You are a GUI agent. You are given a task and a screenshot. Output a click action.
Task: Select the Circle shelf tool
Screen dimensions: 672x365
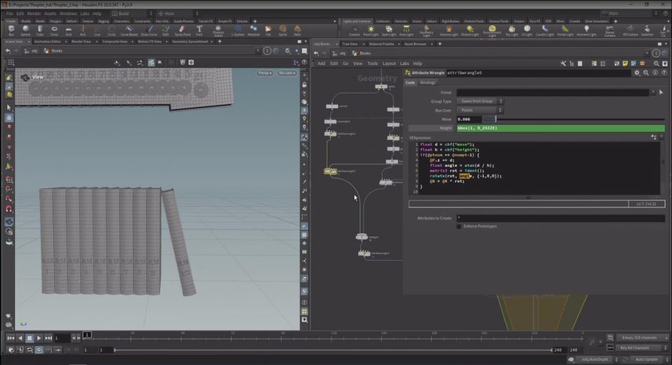coord(112,30)
